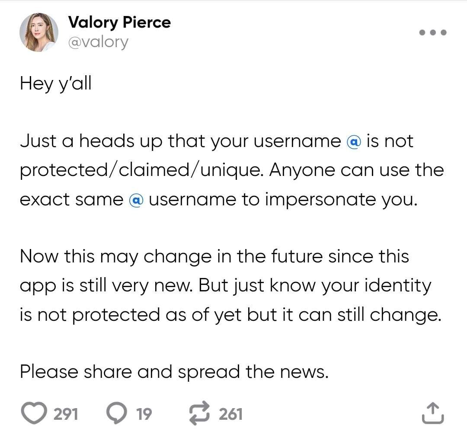Click the words "impersonate you"
Screen dimensions: 467x444
(x=342, y=199)
